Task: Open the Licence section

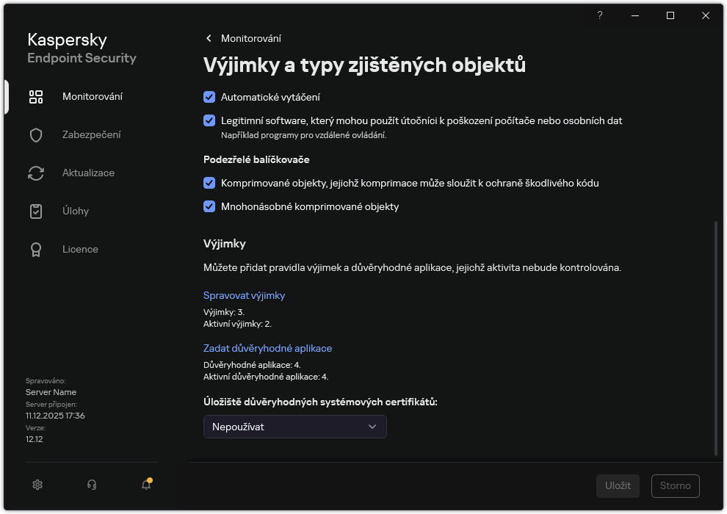Action: point(80,249)
